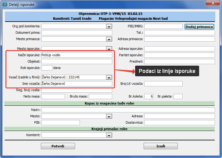The image size is (222, 158).
Task: Open the Vozač (radnik u firmi) dropdown
Action: tap(109, 77)
